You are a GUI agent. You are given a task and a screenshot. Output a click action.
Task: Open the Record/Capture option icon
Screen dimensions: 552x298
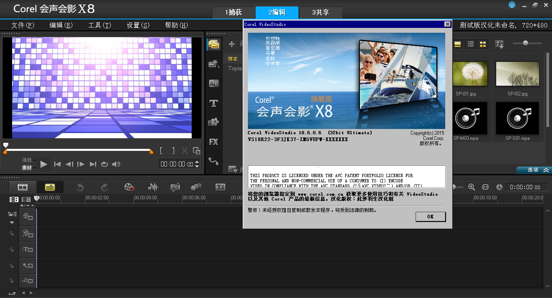point(129,187)
